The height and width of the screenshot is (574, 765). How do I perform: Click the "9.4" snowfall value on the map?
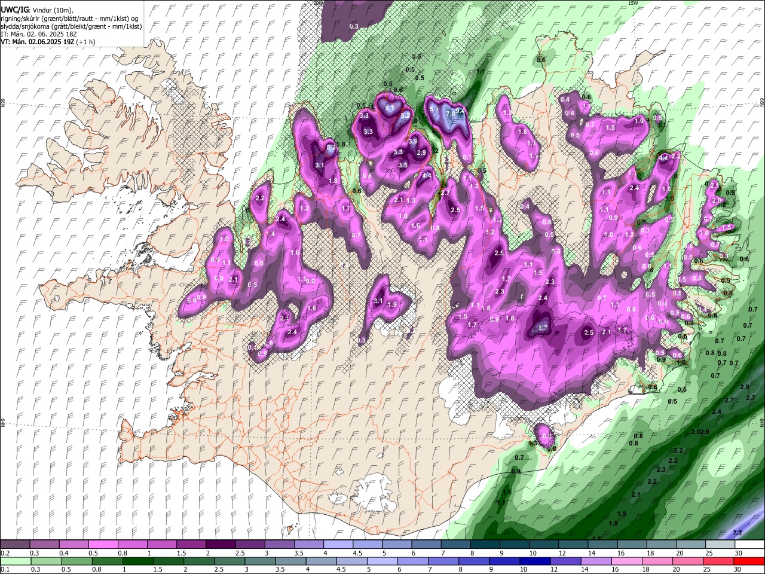[x=460, y=111]
